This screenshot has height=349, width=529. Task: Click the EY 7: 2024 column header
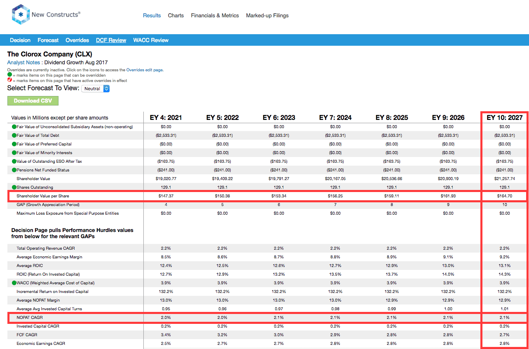335,117
